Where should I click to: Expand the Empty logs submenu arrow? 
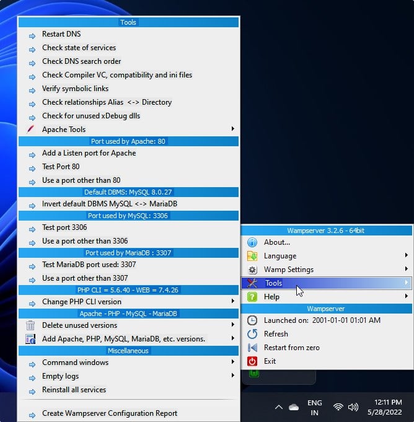(x=233, y=375)
